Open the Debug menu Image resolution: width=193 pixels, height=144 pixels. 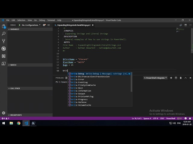pyautogui.click(x=42, y=20)
